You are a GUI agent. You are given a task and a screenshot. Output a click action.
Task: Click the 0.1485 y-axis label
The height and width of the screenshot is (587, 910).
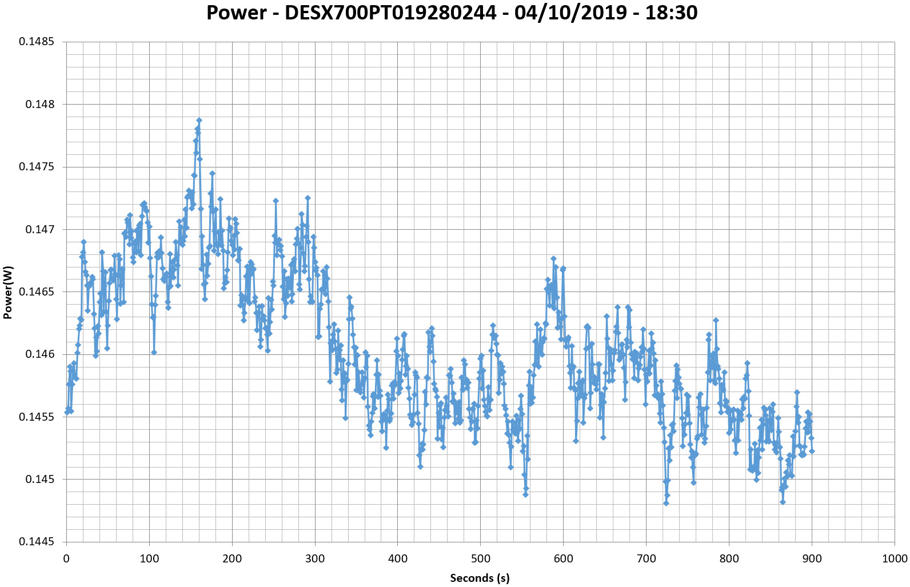tap(37, 42)
